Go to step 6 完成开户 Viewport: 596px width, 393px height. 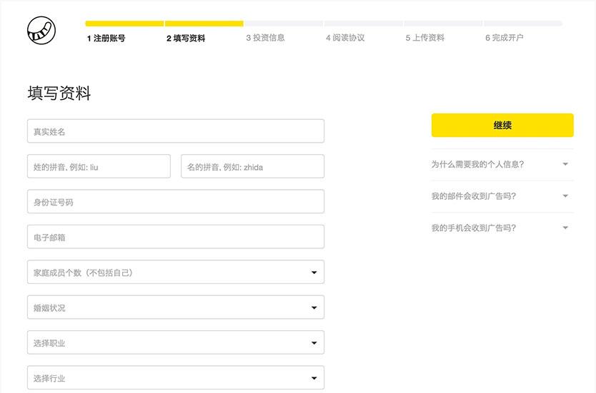[505, 38]
